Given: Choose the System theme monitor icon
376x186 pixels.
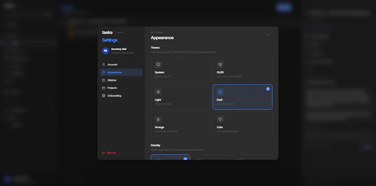Looking at the screenshot, I should pyautogui.click(x=158, y=65).
